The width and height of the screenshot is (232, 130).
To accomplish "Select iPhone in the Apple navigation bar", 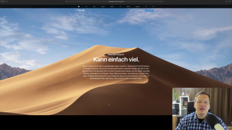I will tap(103, 6).
